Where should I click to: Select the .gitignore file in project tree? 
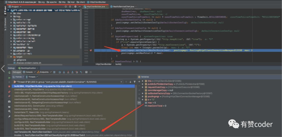(x=21, y=60)
